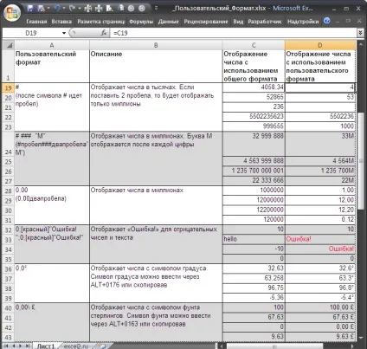This screenshot has height=349, width=367.
Task: Click the fx Insert Function icon
Action: 104,33
